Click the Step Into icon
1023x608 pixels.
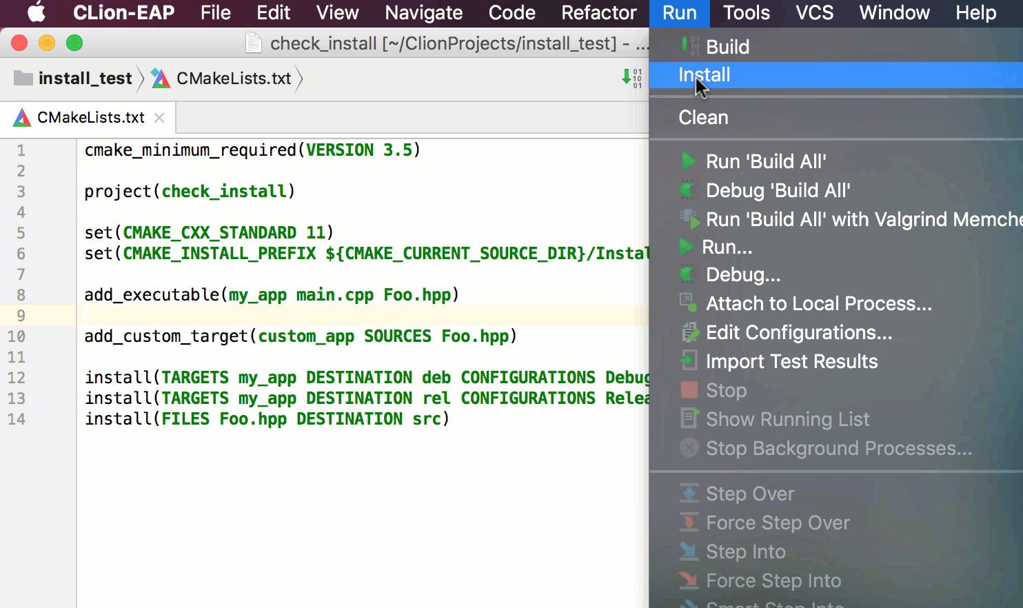click(x=689, y=551)
